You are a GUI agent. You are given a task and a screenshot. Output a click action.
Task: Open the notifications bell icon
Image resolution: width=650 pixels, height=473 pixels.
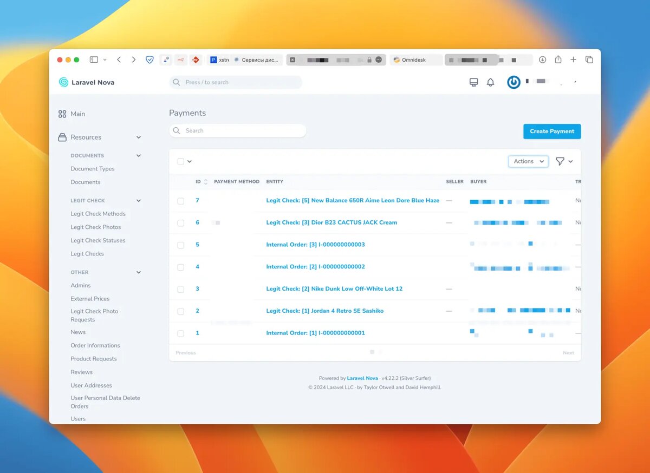[490, 82]
